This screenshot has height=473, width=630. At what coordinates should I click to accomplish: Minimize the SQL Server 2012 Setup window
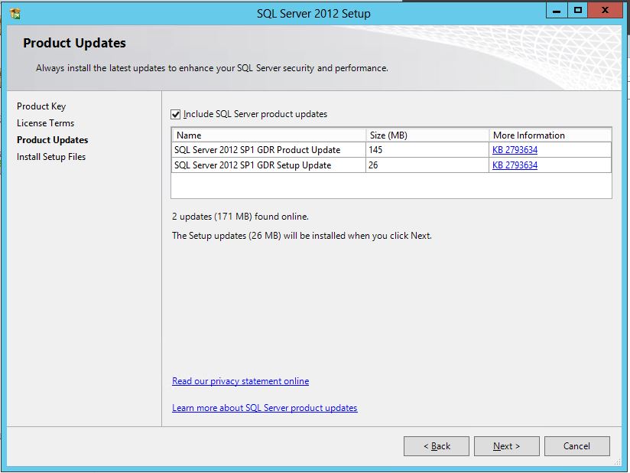557,11
